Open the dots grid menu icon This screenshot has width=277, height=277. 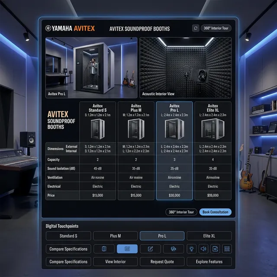coord(227,249)
